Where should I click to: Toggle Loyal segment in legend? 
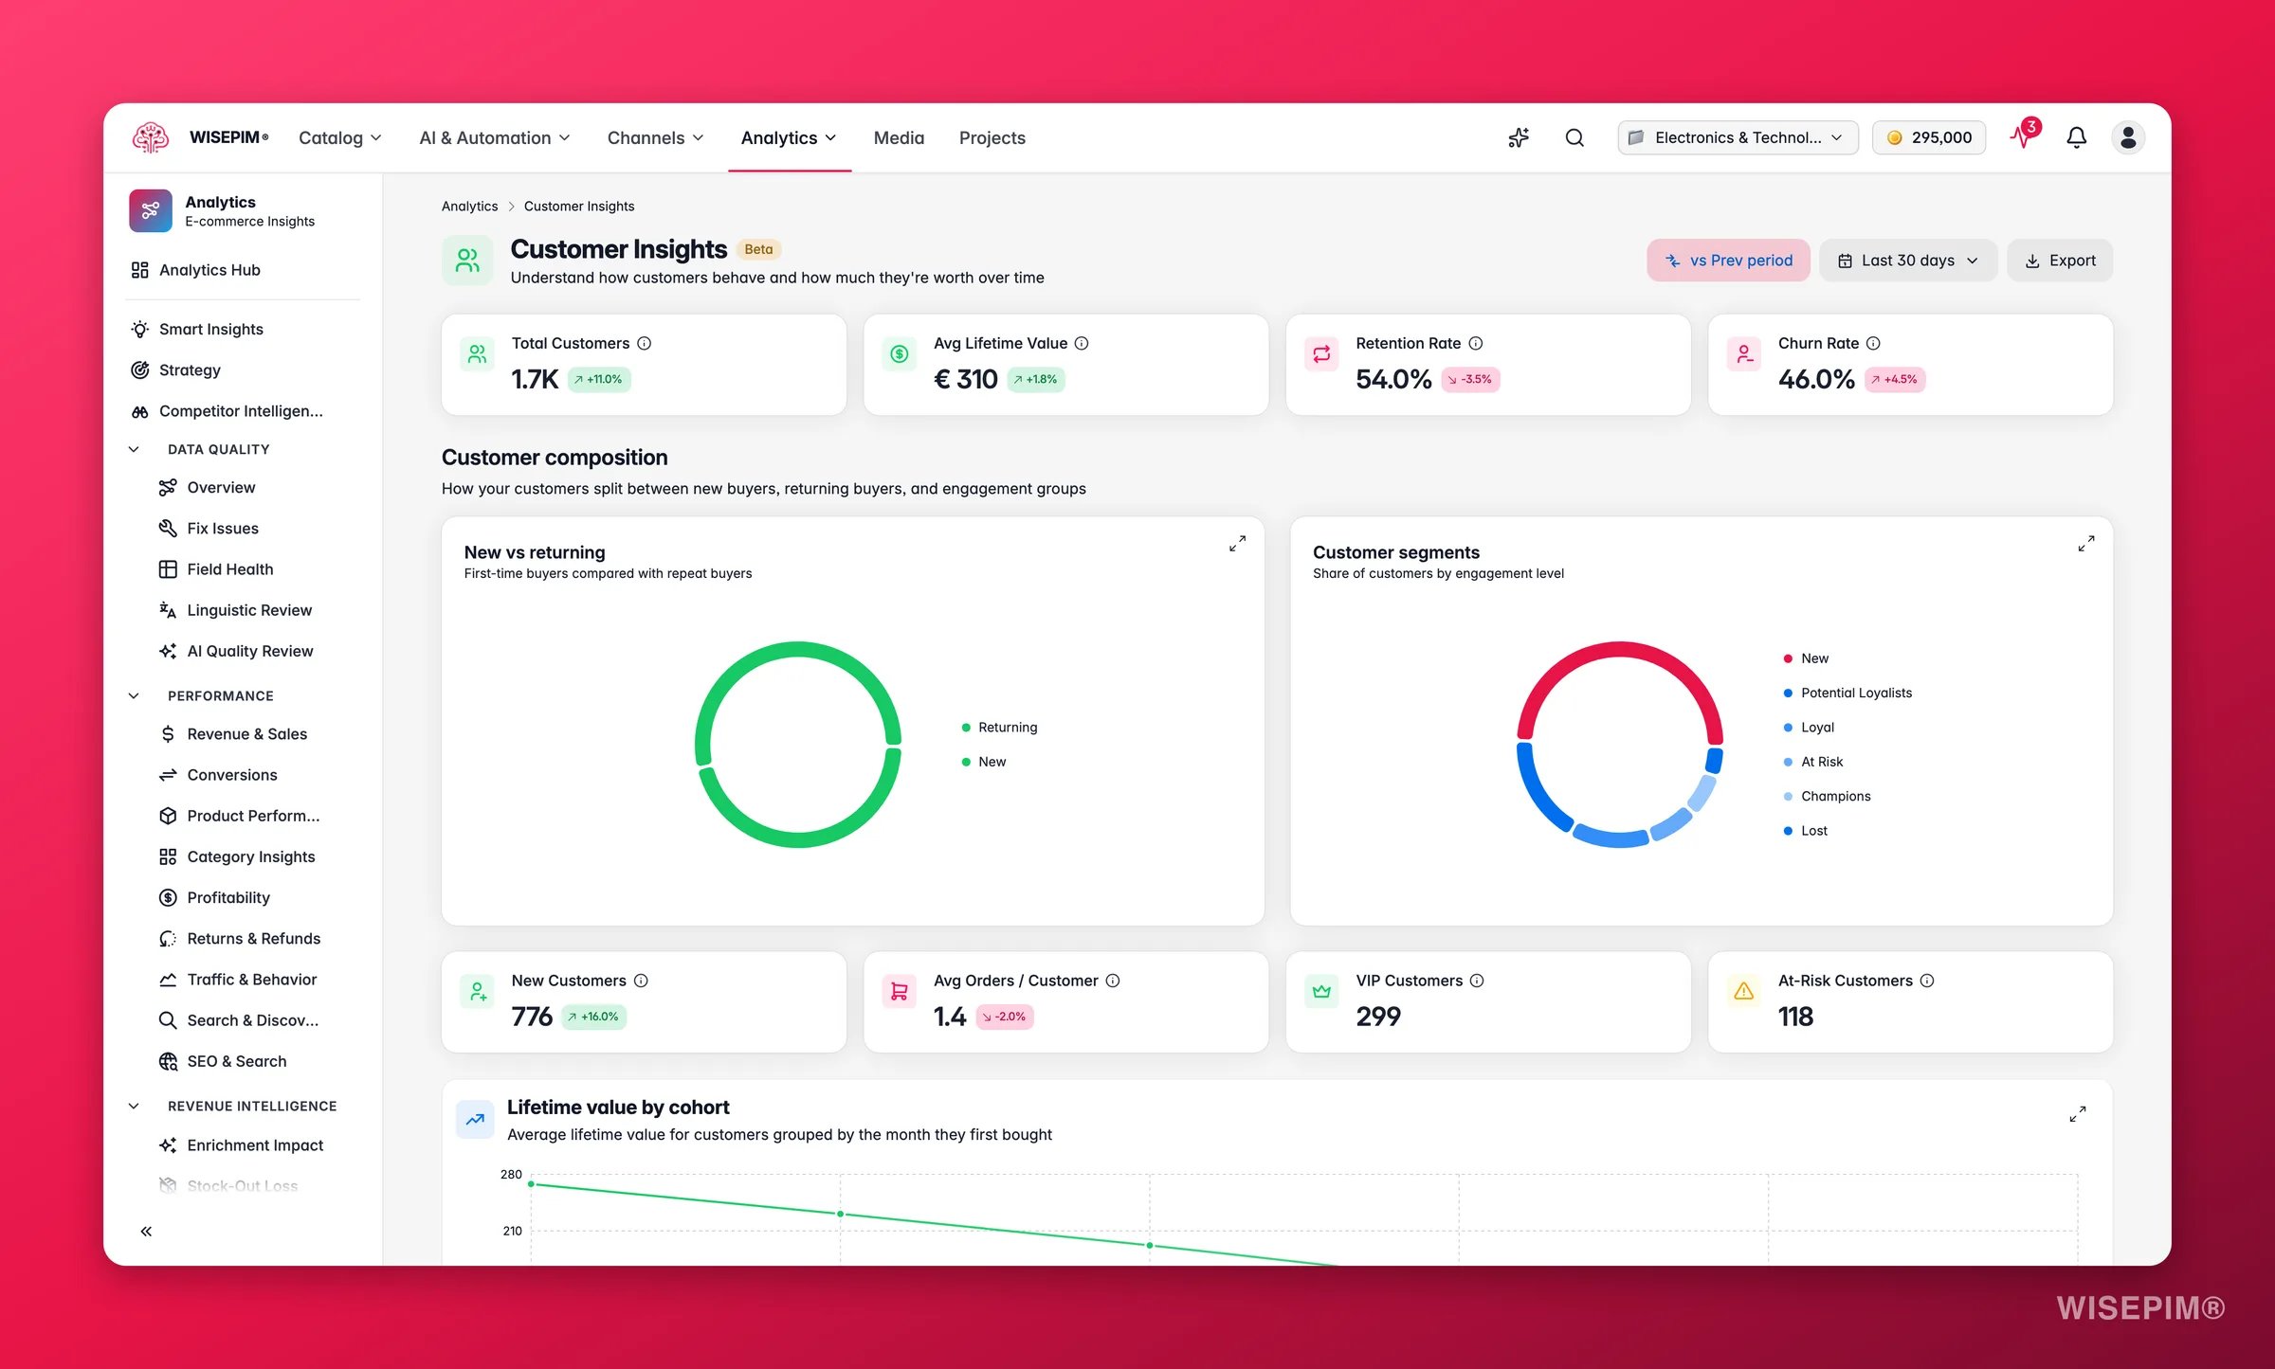tap(1809, 728)
